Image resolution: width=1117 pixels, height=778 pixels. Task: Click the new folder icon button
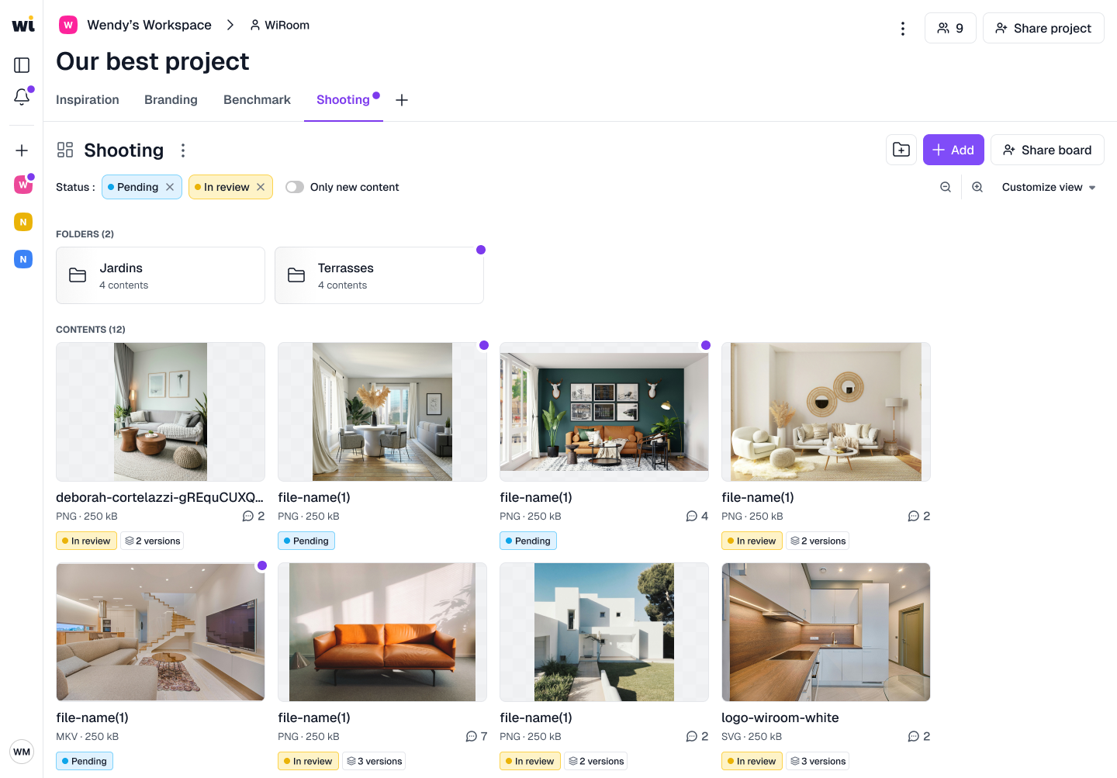[901, 150]
